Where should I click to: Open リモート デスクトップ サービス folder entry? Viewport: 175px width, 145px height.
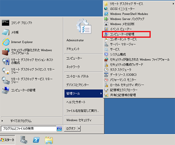click(139, 4)
